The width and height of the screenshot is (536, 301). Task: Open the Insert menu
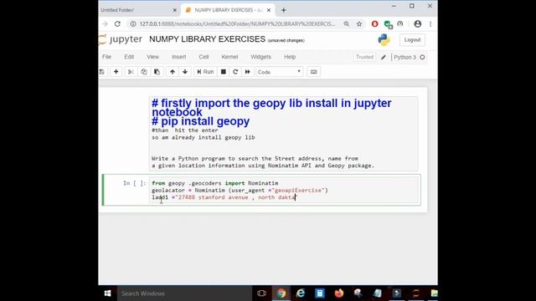pos(178,57)
